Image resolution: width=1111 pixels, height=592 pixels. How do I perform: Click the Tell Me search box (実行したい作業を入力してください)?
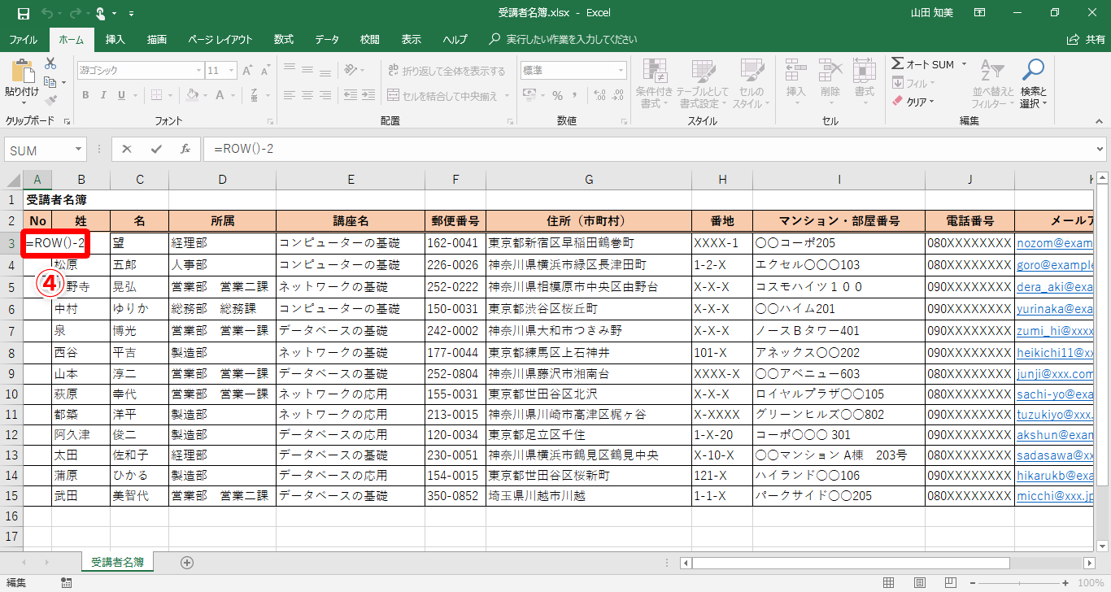click(x=563, y=39)
